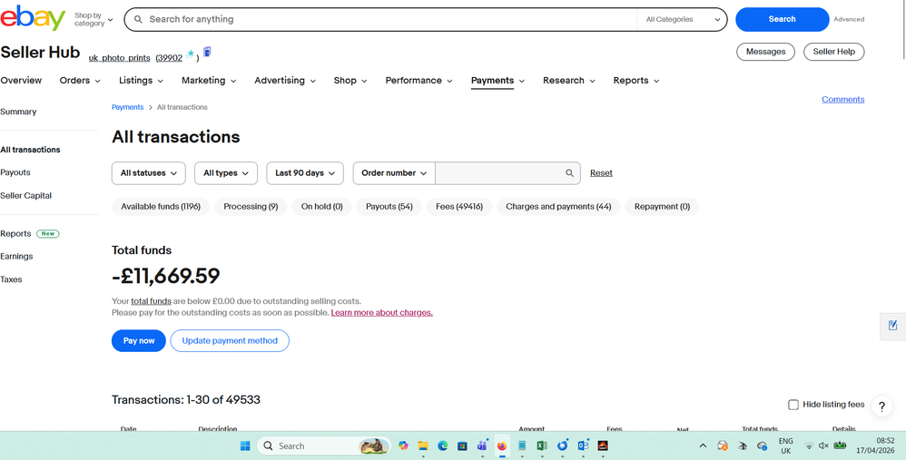Click the blue Search button
This screenshot has width=906, height=460.
coord(782,19)
